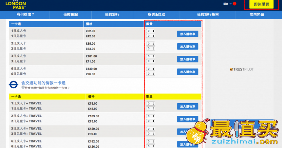Open quantity dropdown for 3日成人卡+ TRAVEL

click(151, 129)
